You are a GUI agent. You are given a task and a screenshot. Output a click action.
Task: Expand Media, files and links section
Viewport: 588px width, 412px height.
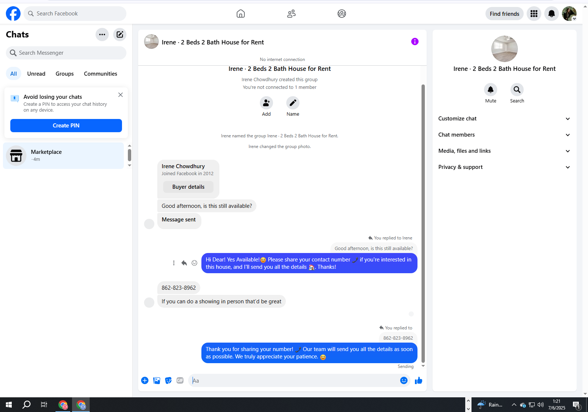[504, 151]
